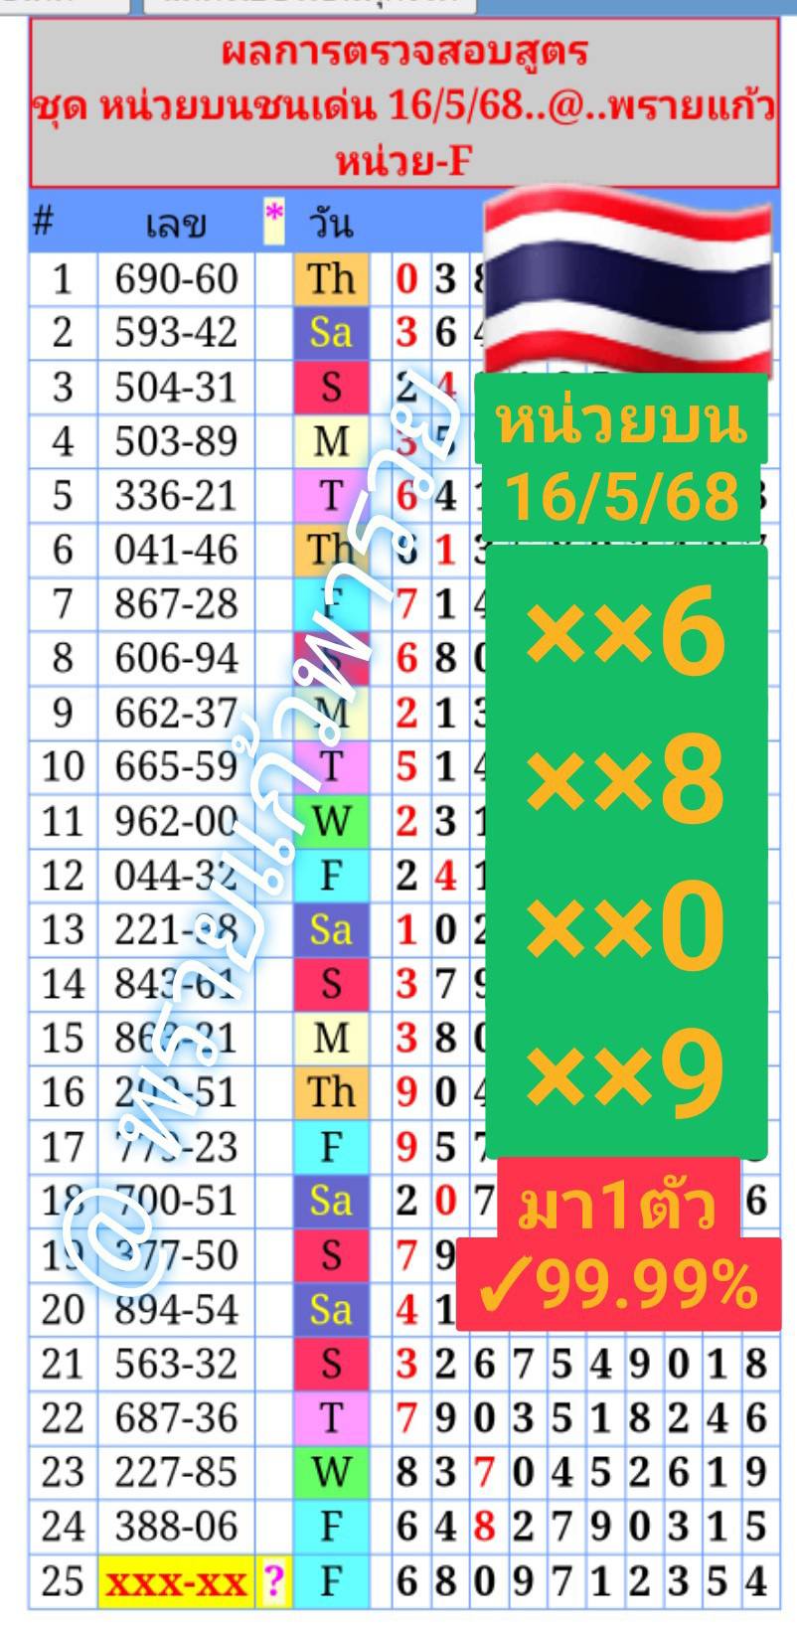Click the pink asterisk column header
Viewport: 797px width, 1629px height.
coord(274,221)
